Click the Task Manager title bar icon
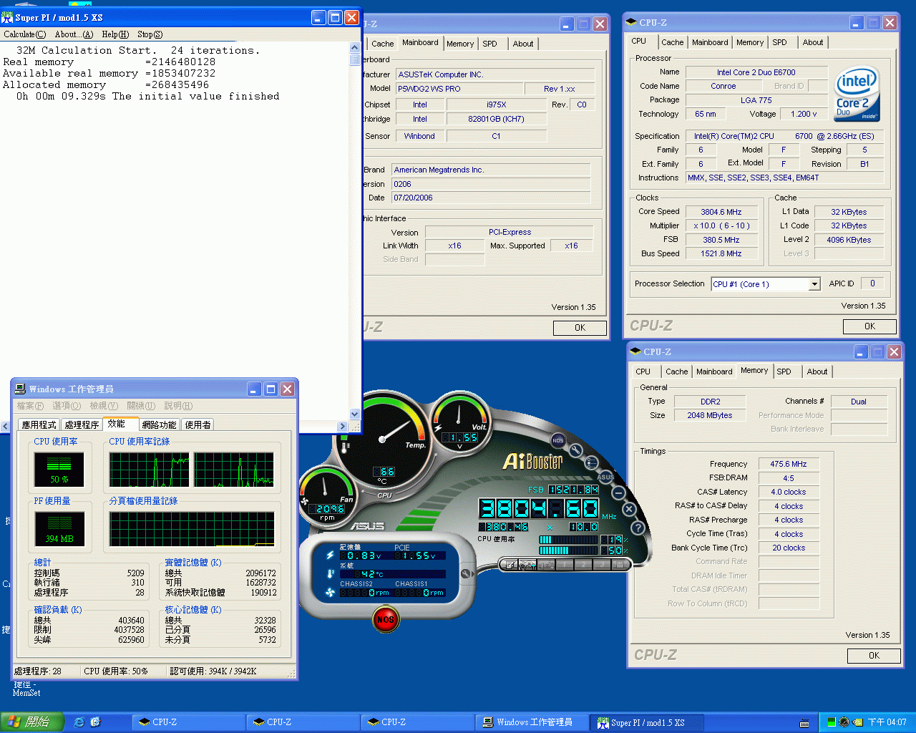This screenshot has width=916, height=733. (x=20, y=389)
